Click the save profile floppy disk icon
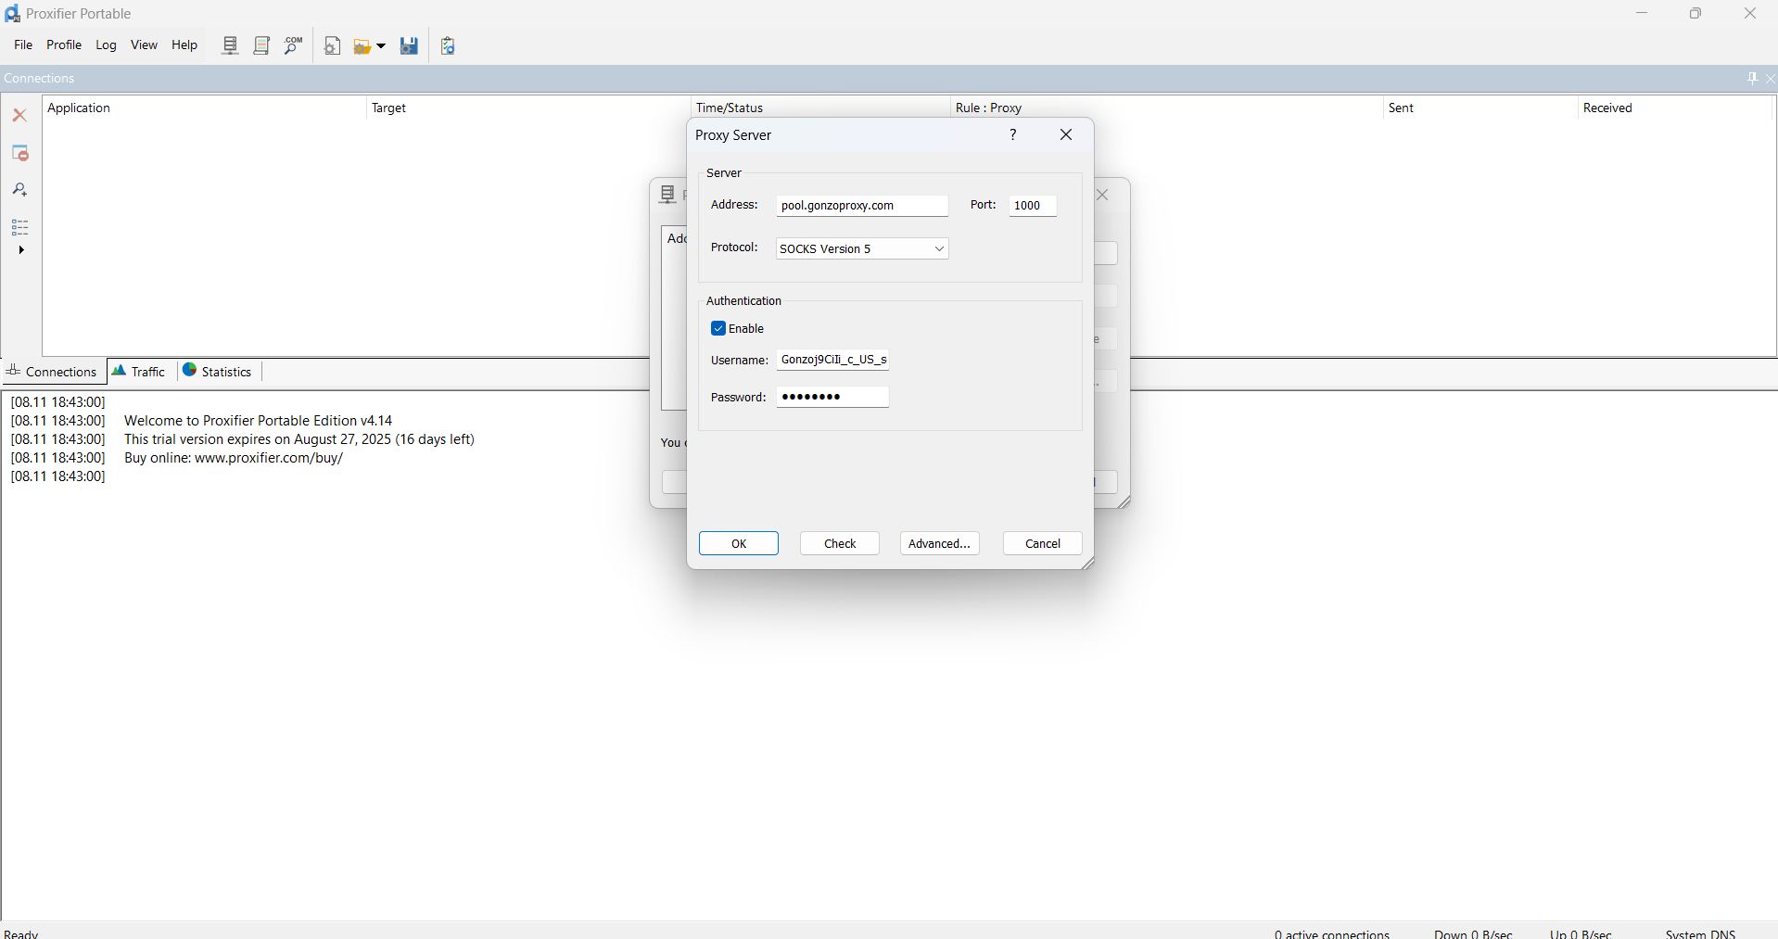The width and height of the screenshot is (1778, 939). coord(409,45)
